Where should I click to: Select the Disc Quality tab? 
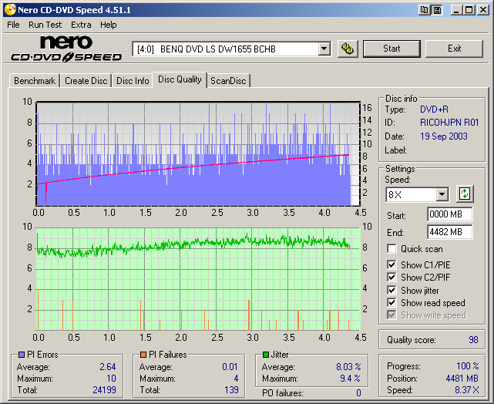180,79
